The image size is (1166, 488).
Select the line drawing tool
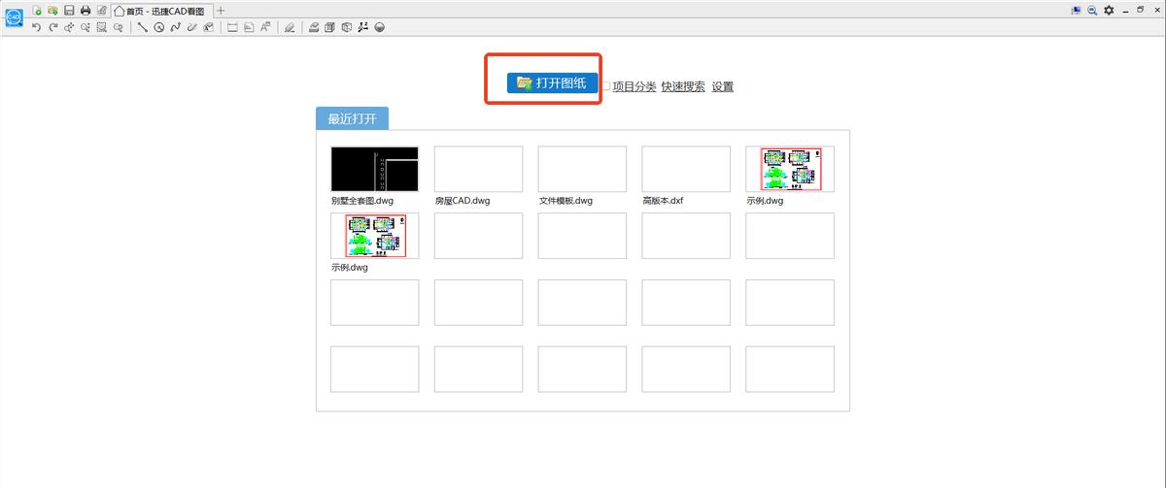pos(142,27)
